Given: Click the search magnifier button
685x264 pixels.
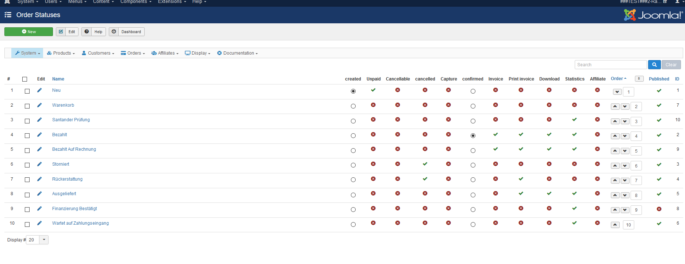Looking at the screenshot, I should [x=654, y=65].
